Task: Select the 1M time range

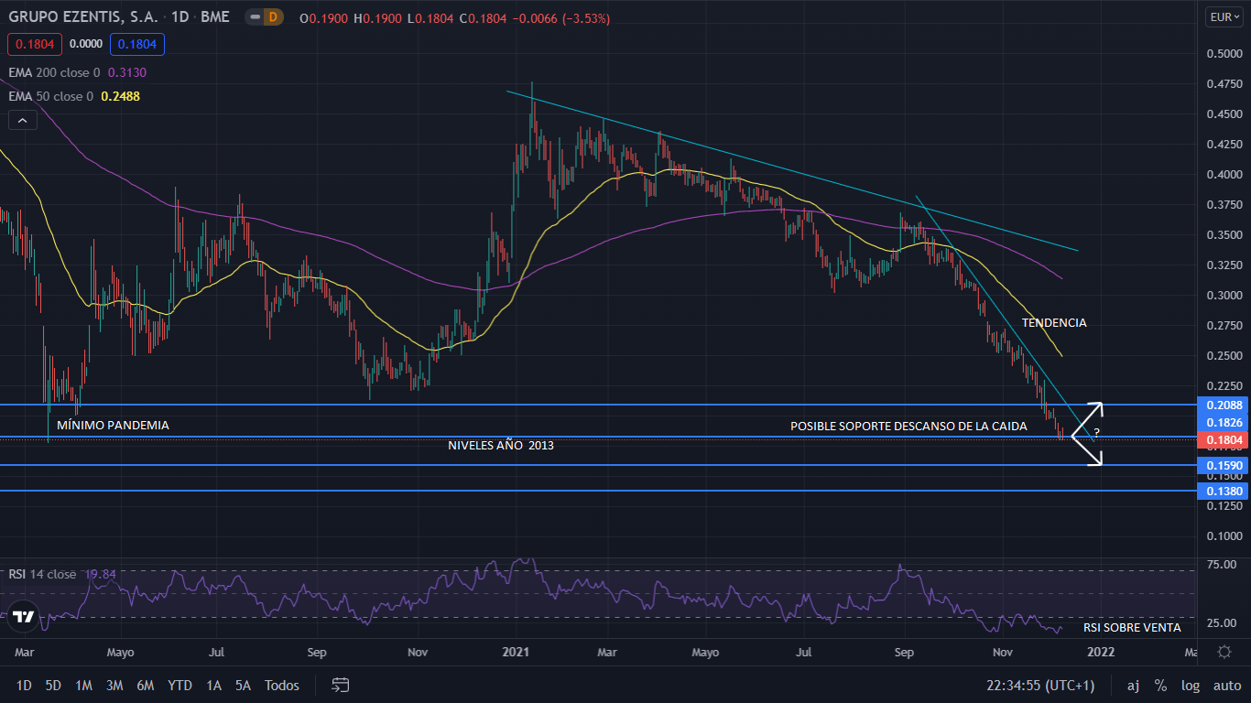Action: pyautogui.click(x=83, y=685)
